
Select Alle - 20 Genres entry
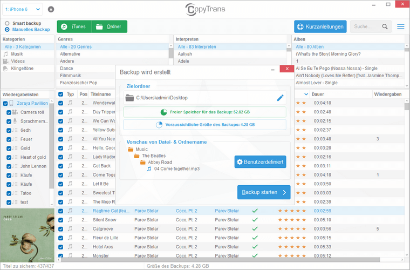(x=113, y=47)
